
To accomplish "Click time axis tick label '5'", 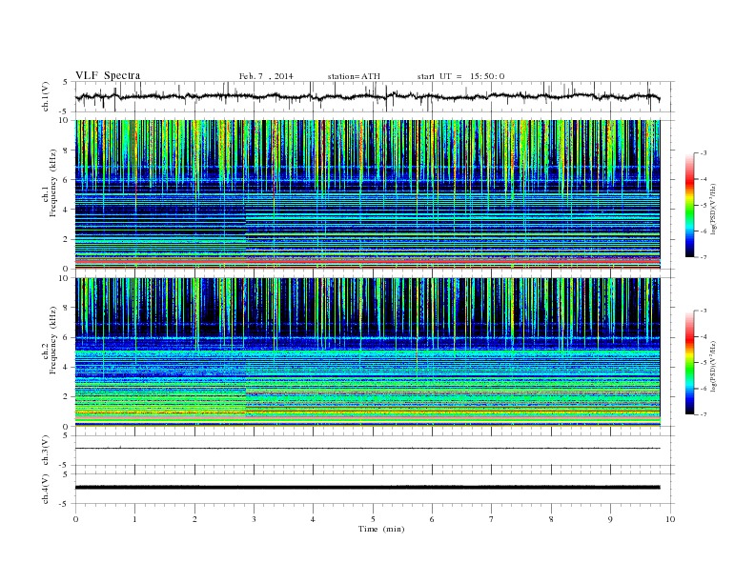I will tap(373, 519).
